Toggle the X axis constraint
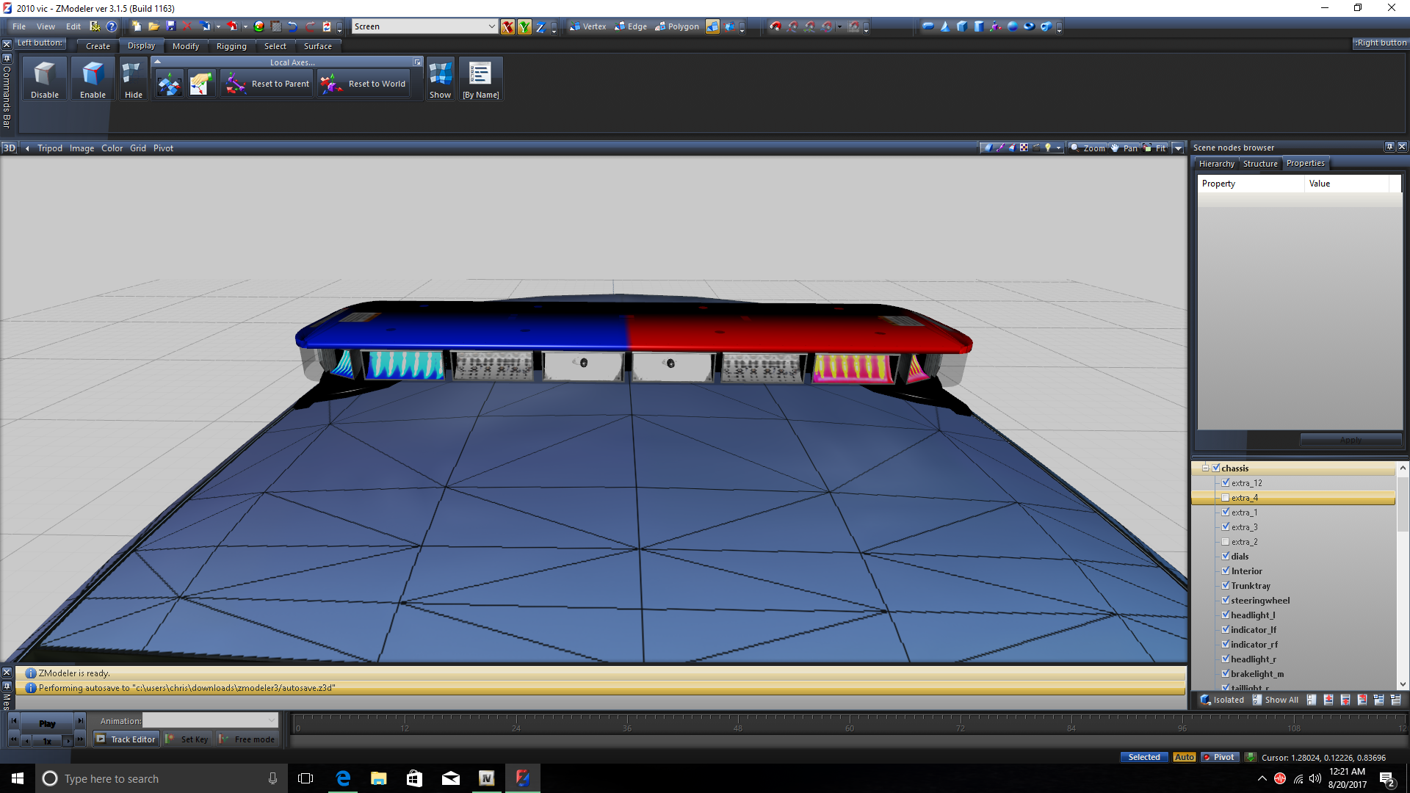Viewport: 1410px width, 793px height. 507,27
